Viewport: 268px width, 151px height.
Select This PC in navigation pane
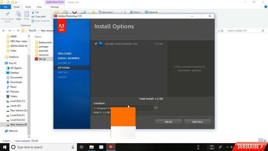(x=11, y=63)
